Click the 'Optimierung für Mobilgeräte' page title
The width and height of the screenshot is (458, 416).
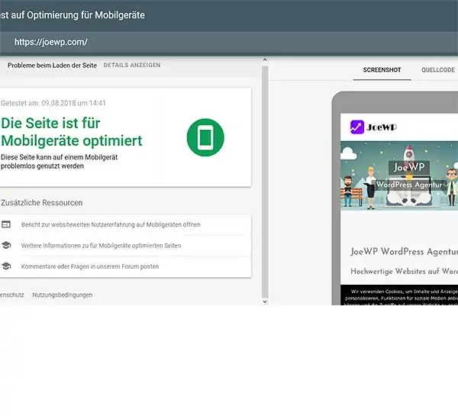85,15
